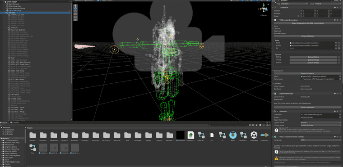Expand the Eye Look foldout
The height and width of the screenshot is (167, 343).
tap(273, 31)
